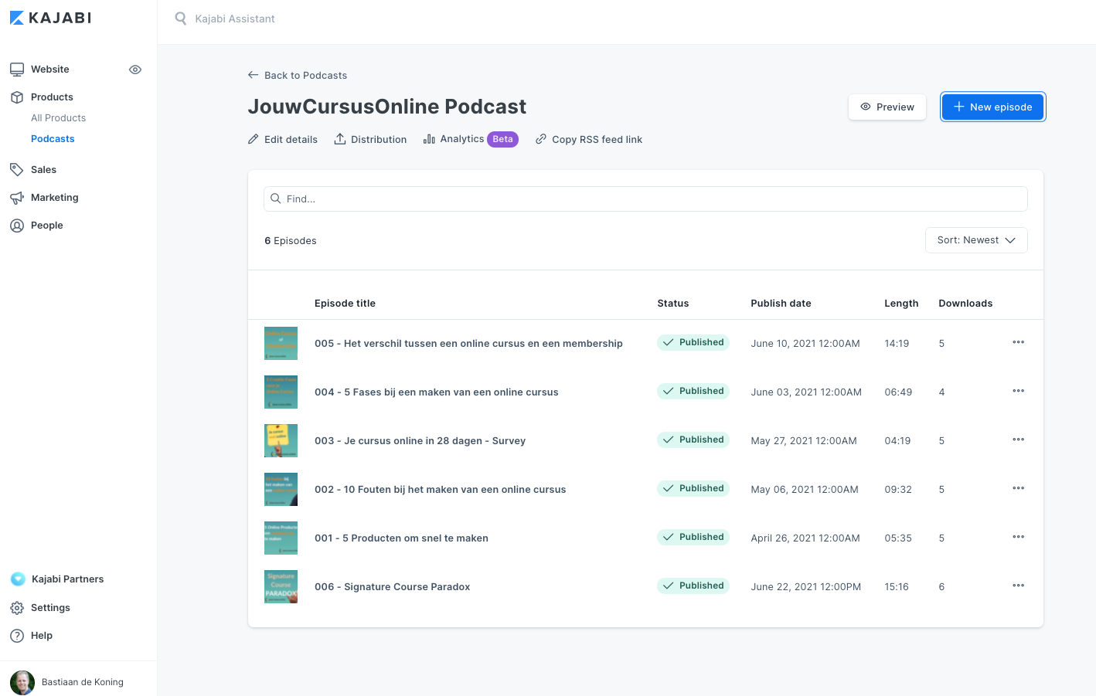This screenshot has width=1096, height=696.
Task: Open episode "001 - 5 Producten om snel te maken"
Action: click(x=401, y=538)
